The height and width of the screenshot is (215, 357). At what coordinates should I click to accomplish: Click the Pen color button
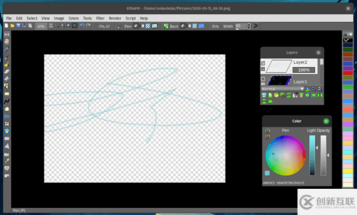pyautogui.click(x=128, y=26)
